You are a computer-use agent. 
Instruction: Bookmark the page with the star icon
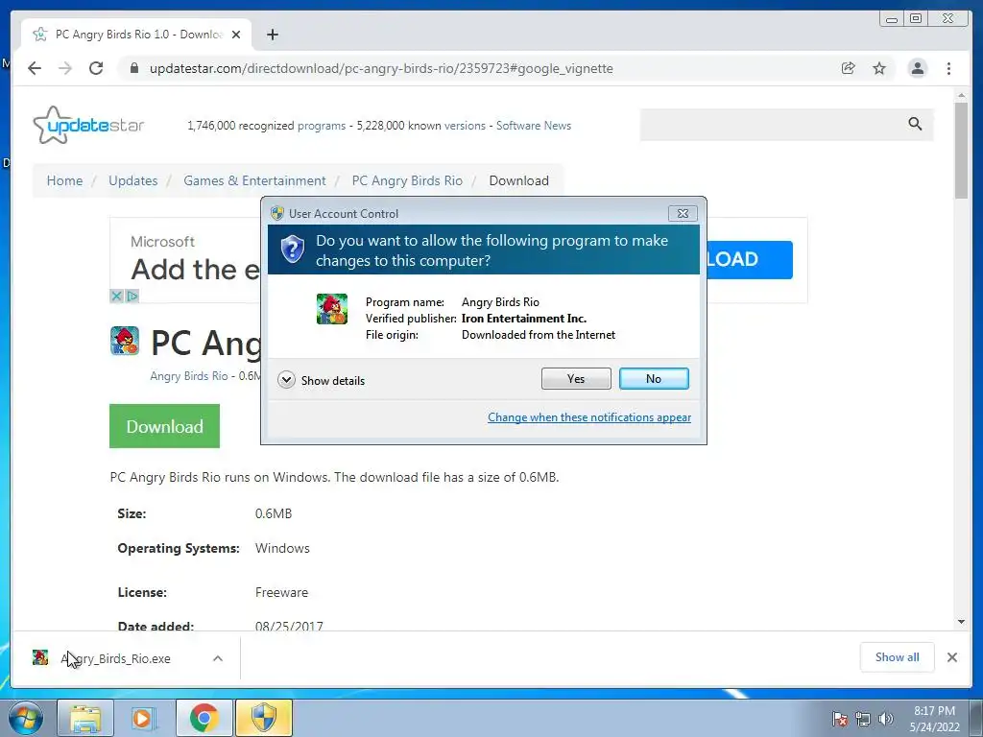879,68
